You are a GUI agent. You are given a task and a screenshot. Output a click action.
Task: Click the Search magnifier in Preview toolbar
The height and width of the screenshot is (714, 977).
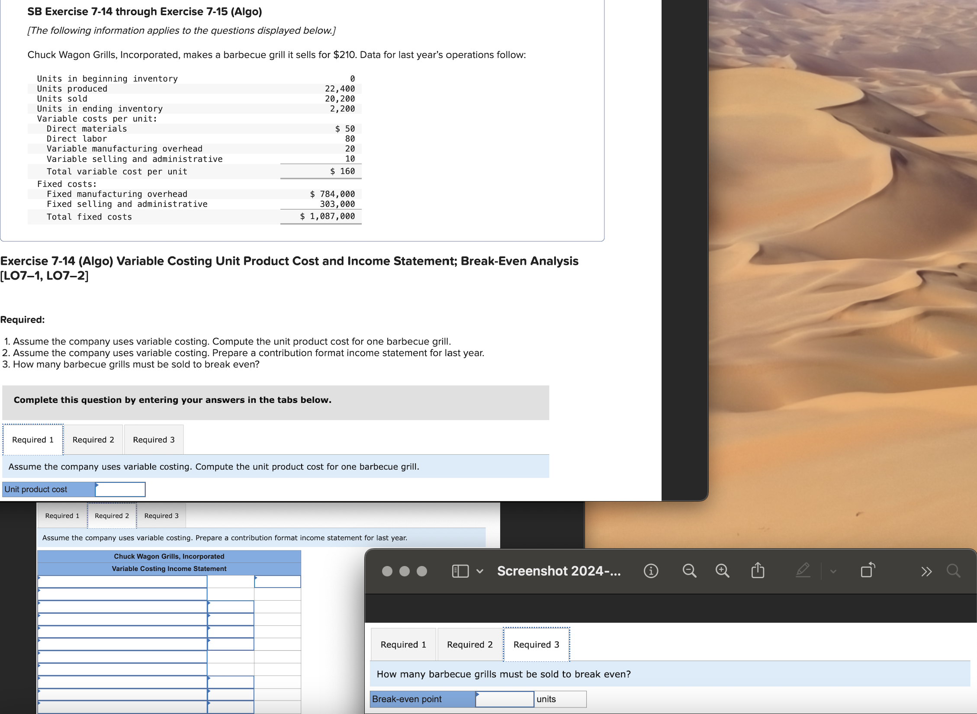[953, 571]
